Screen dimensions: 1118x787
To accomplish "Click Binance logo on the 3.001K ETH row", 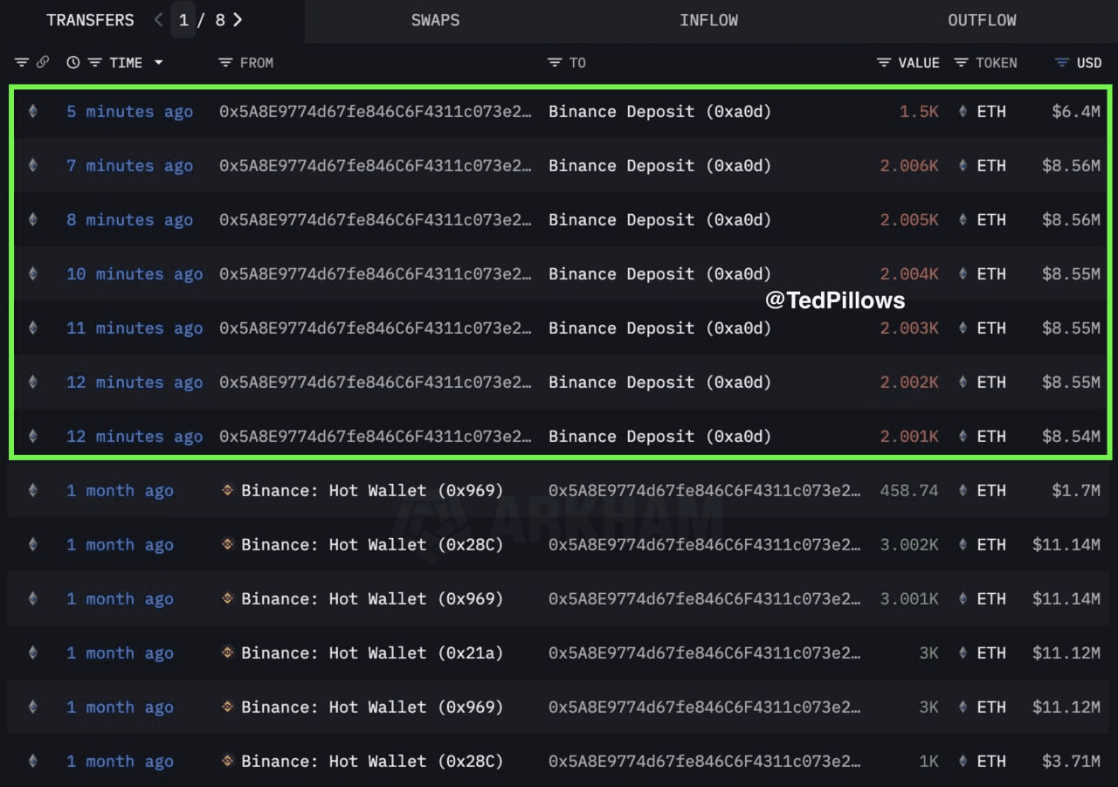I will pos(227,598).
